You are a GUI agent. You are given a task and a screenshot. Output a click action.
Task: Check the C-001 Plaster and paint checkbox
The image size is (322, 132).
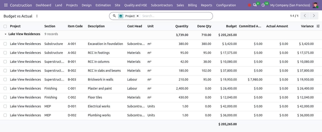point(5,88)
